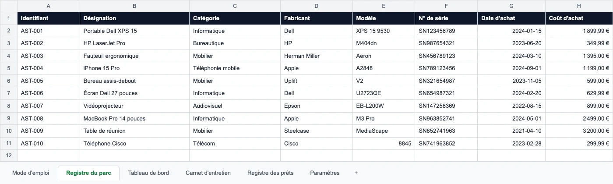Select model cell 8845
Image resolution: width=613 pixels, height=184 pixels.
tap(384, 143)
